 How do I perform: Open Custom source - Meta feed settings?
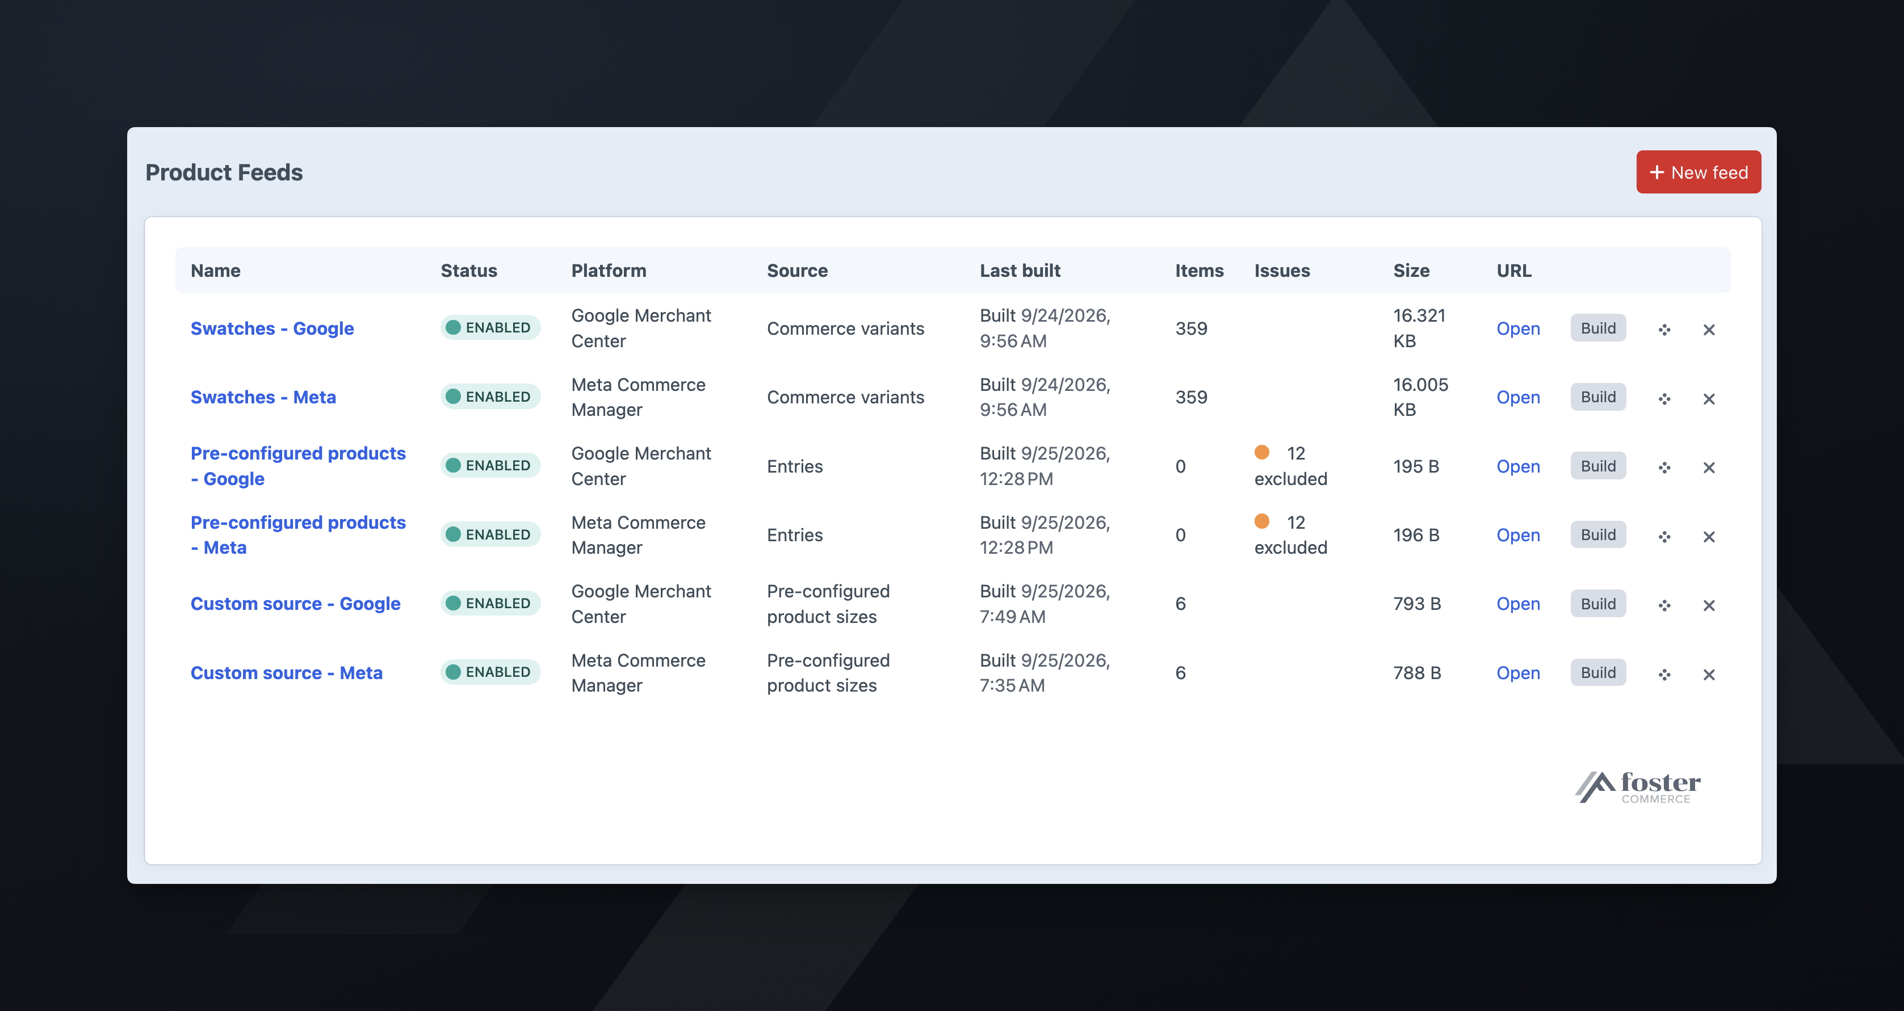[287, 673]
